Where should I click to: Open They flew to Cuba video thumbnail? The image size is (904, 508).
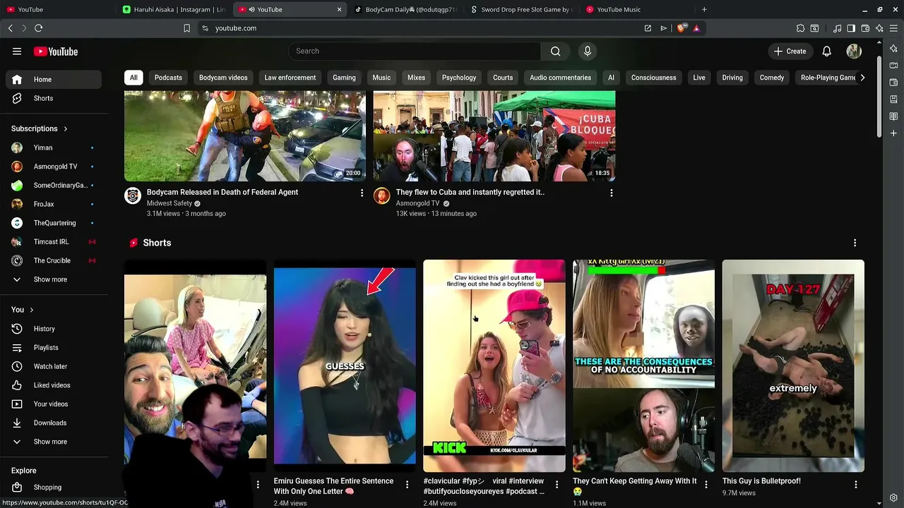coord(494,136)
